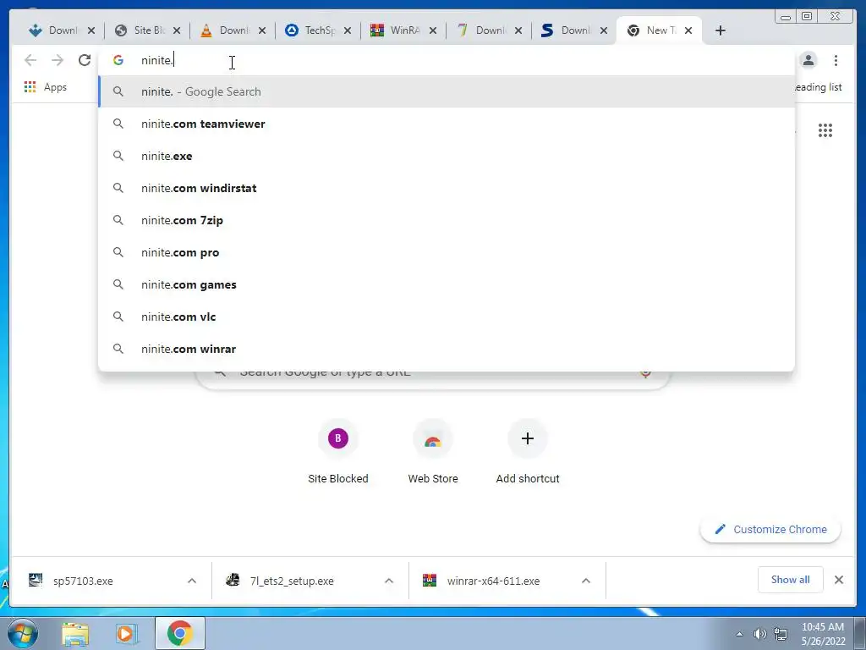Open the Apps bookmarks shortcut

click(x=46, y=87)
